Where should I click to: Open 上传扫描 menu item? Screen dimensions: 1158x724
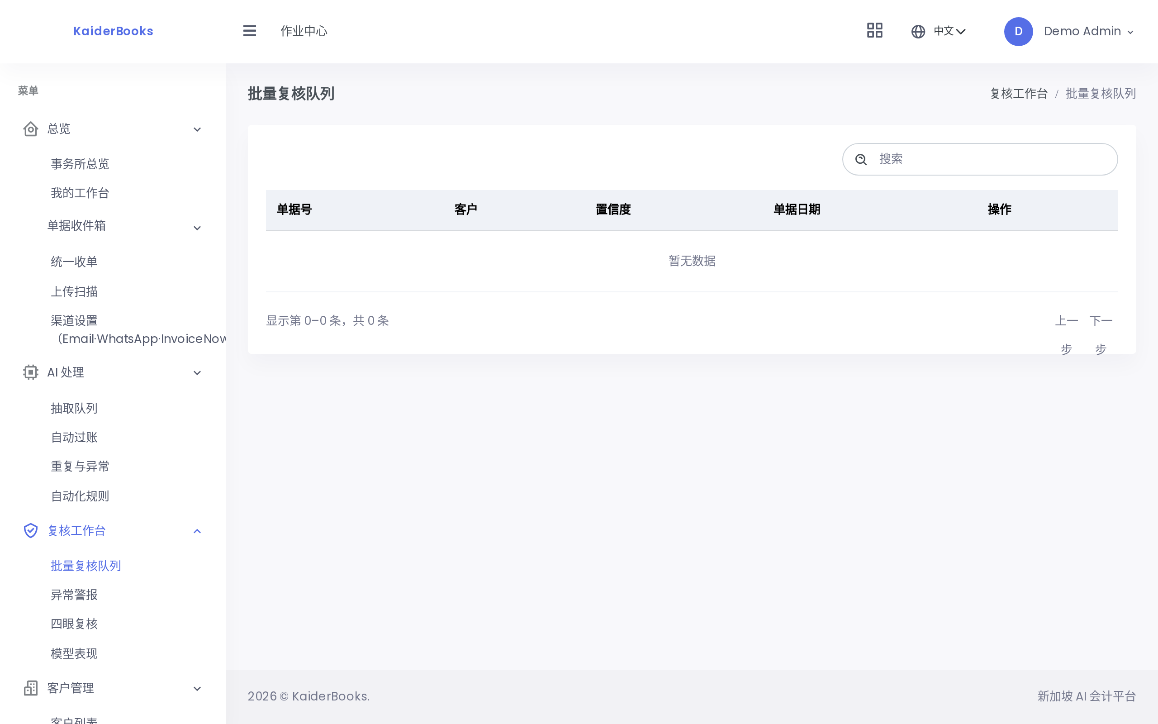(x=74, y=291)
